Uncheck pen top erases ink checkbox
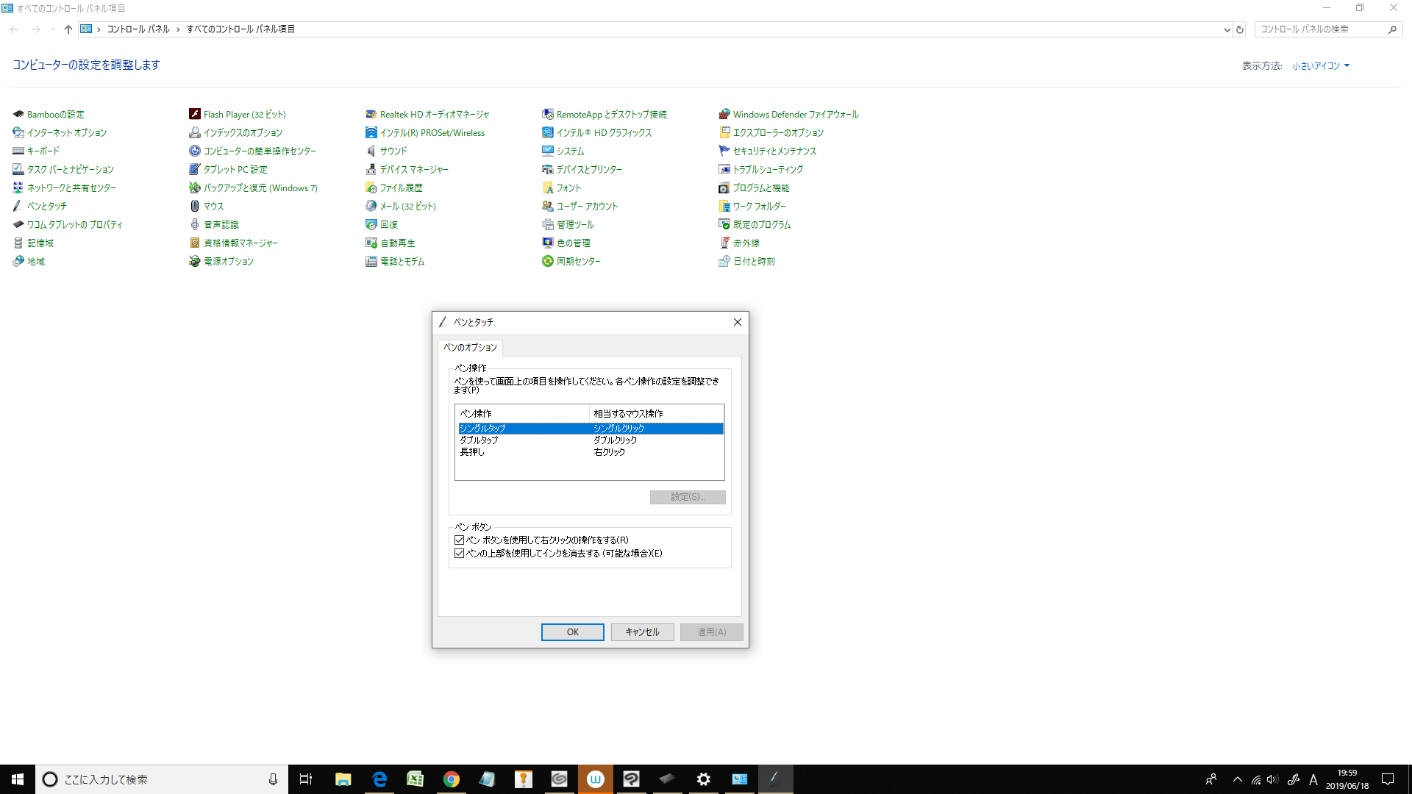 coord(460,554)
